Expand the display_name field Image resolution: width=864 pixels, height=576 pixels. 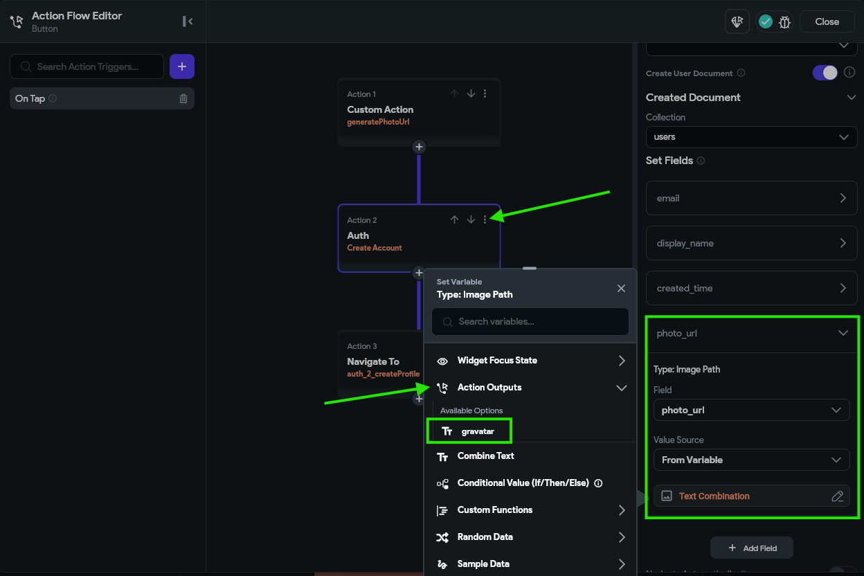tap(751, 243)
